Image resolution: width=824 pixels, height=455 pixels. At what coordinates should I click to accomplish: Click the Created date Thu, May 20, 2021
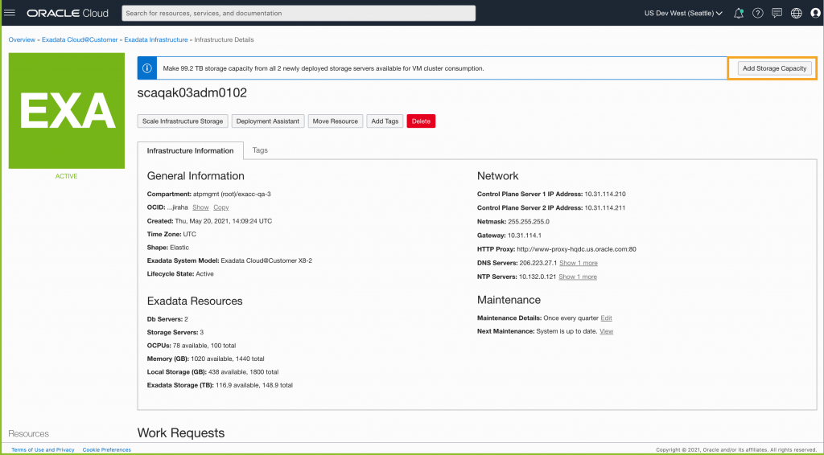click(x=224, y=221)
